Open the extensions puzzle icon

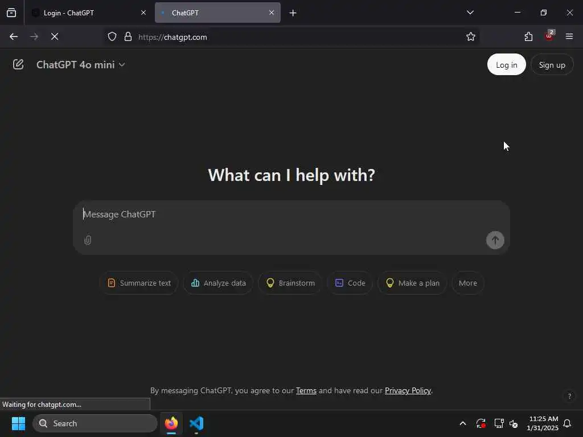tap(528, 37)
